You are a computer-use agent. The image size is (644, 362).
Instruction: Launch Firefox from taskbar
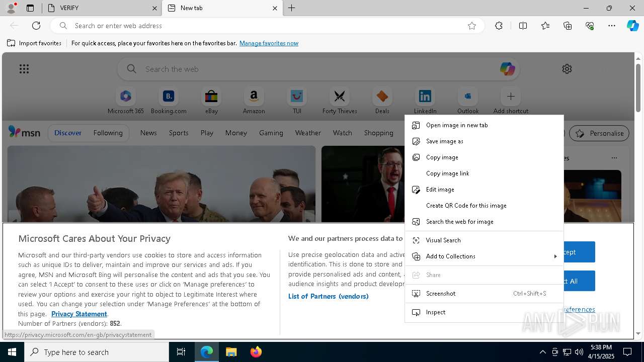tap(256, 352)
